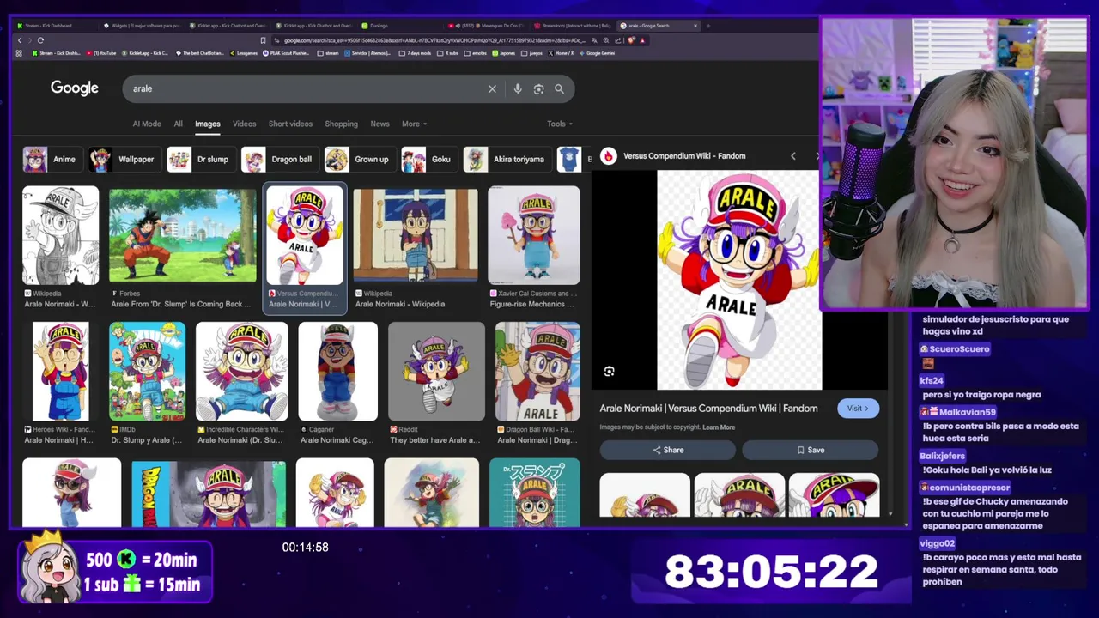This screenshot has height=618, width=1099.
Task: Open the browser apps grid icon in bookmarks bar
Action: point(19,53)
